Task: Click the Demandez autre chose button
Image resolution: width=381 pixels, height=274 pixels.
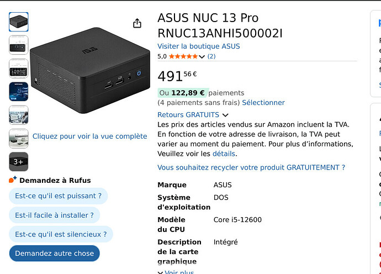Action: [x=55, y=254]
